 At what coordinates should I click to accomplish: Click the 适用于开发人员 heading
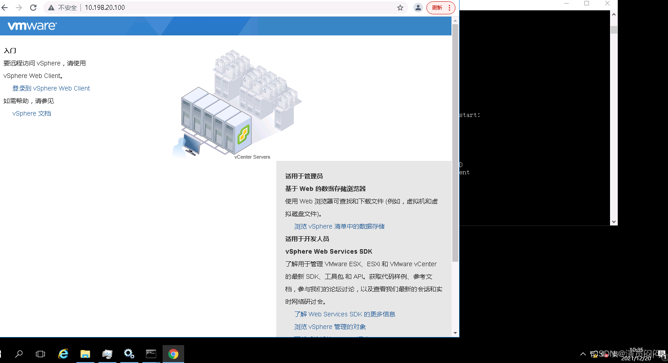click(307, 239)
